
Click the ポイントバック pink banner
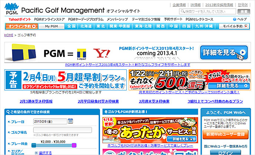(x=150, y=152)
